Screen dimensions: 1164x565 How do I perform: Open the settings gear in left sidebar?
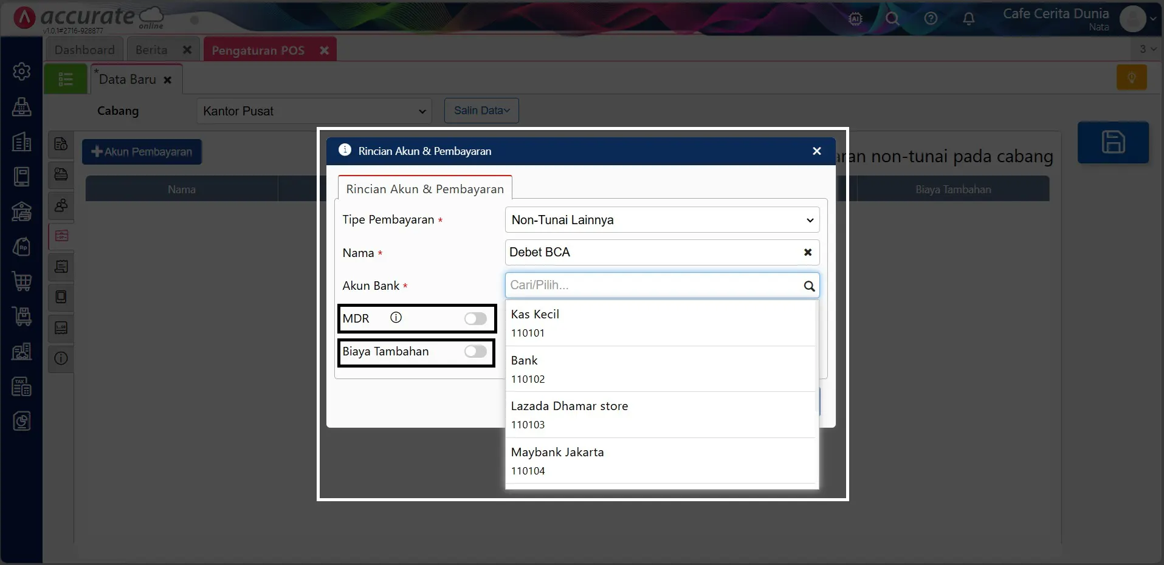click(x=22, y=72)
